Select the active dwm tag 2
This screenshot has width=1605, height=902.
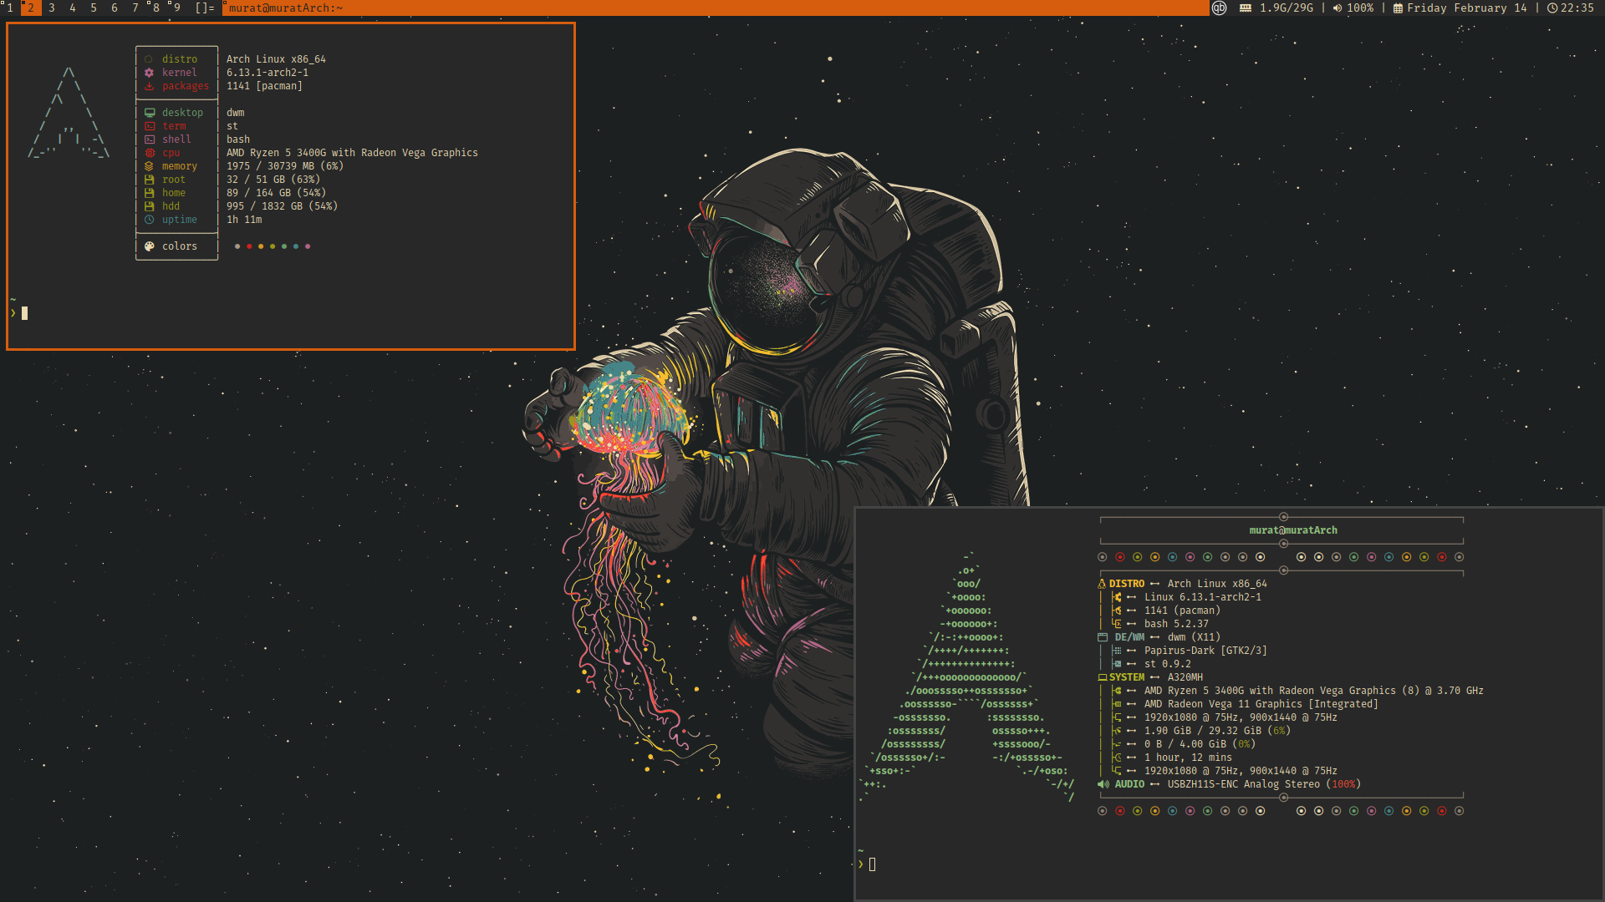[x=31, y=8]
